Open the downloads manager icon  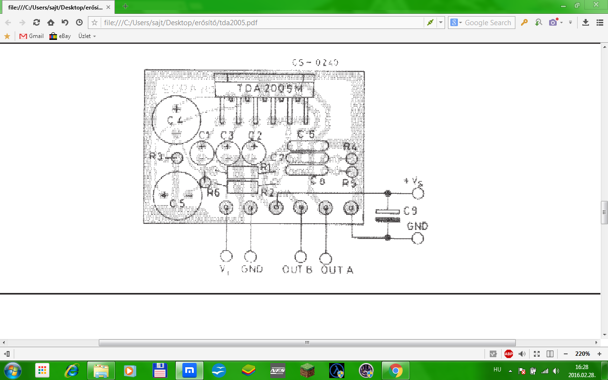(x=586, y=22)
